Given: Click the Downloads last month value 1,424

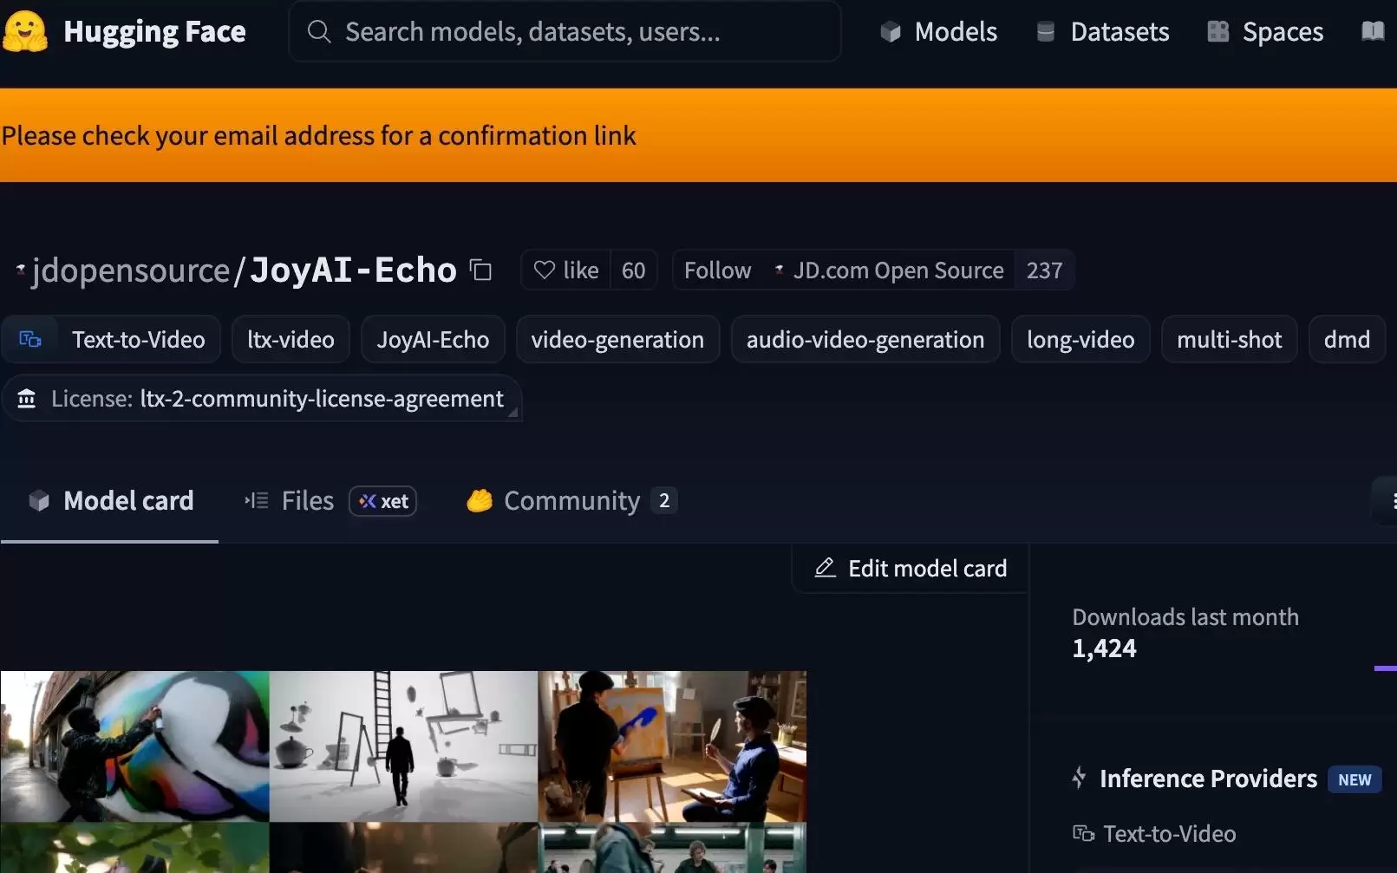Looking at the screenshot, I should click(1104, 648).
